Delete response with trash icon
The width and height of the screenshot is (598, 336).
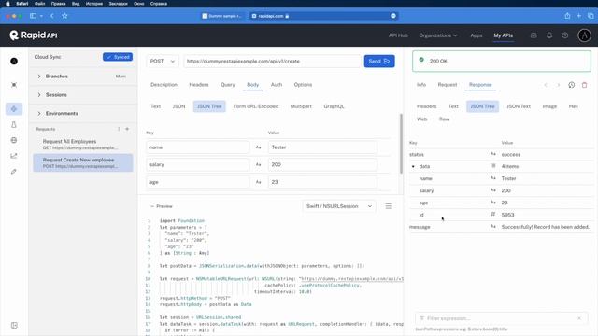tap(584, 85)
